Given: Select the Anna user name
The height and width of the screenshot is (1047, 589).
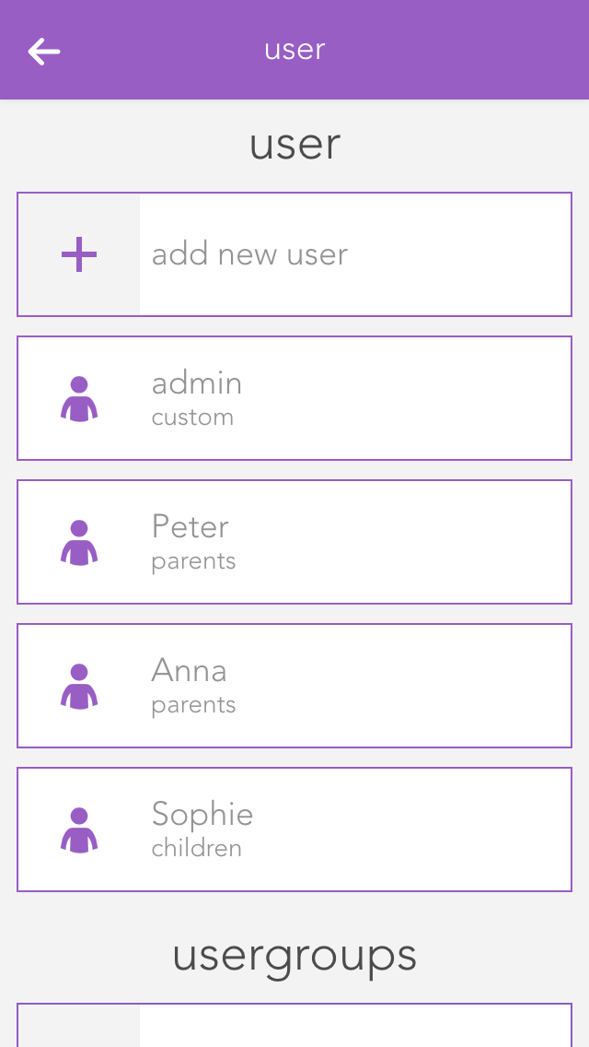Looking at the screenshot, I should [x=189, y=671].
